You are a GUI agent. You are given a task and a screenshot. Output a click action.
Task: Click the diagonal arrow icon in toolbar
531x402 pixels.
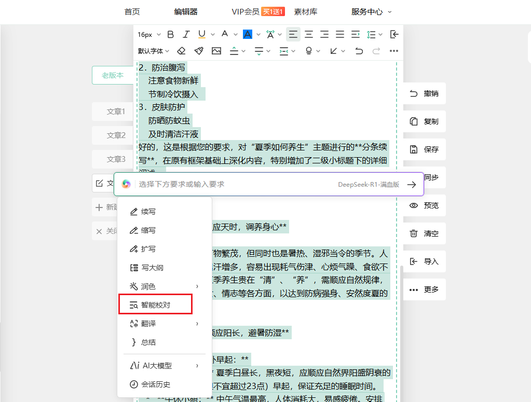[x=334, y=51]
